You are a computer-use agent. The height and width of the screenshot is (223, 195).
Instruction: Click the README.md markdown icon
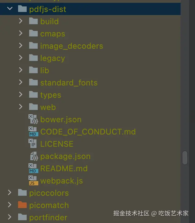pos(33,168)
